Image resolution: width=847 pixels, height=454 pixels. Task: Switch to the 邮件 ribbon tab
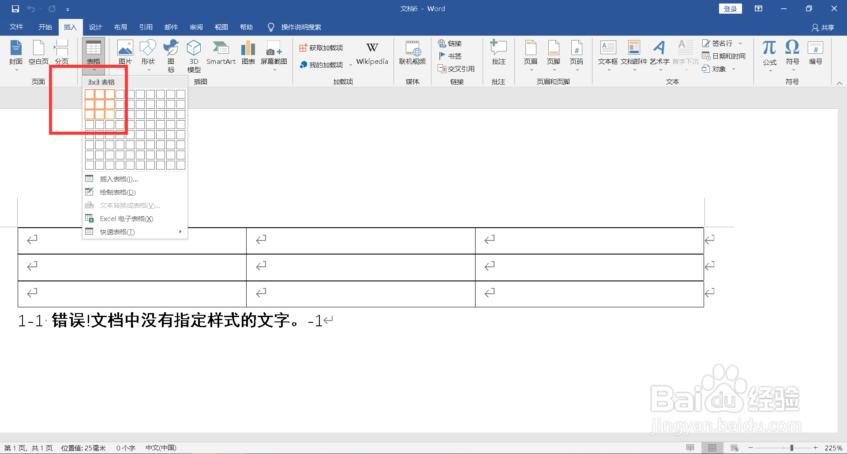171,27
